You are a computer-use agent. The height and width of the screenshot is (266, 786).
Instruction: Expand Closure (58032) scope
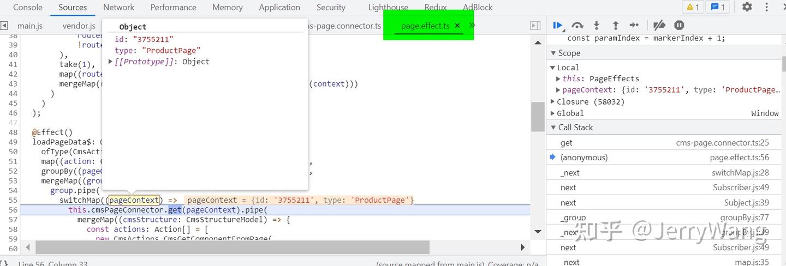[553, 101]
